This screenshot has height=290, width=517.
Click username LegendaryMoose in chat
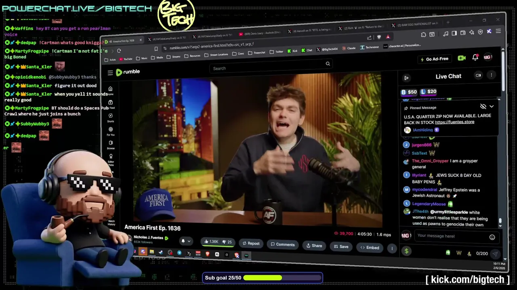click(x=429, y=204)
